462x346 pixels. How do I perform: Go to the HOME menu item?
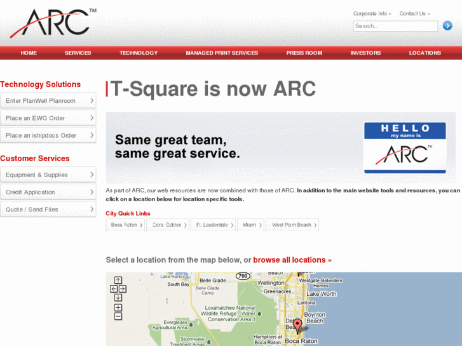point(29,53)
